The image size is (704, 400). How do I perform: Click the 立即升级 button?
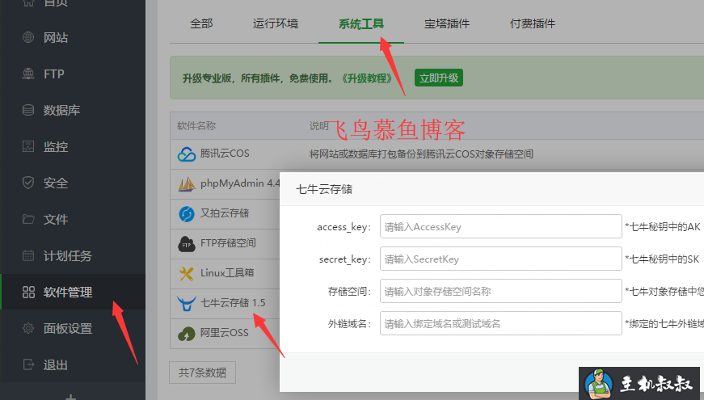439,78
